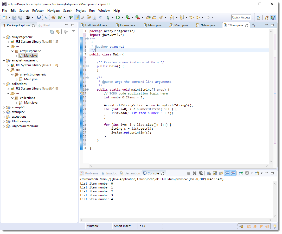Screen dimensions: 282x234
Task: Open the Refactor menu
Action: 38,11
